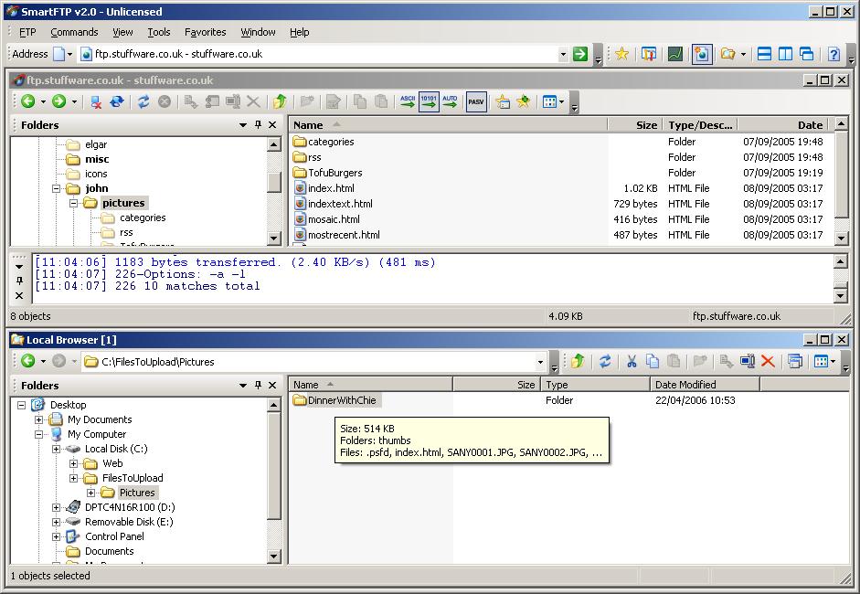860x594 pixels.
Task: Sort local files by Date Modified column
Action: click(705, 385)
